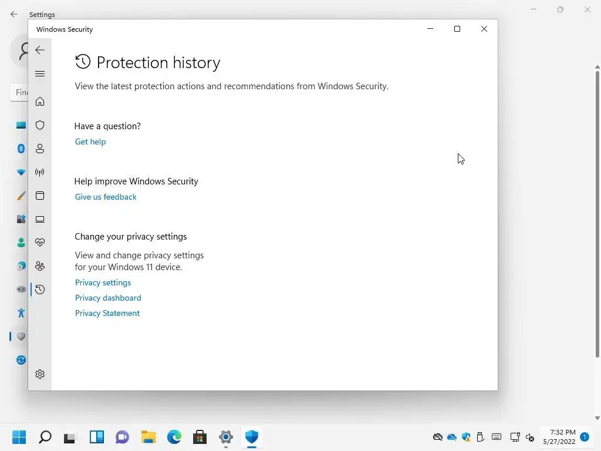Click the Settings window vertical scrollbar

point(597,214)
